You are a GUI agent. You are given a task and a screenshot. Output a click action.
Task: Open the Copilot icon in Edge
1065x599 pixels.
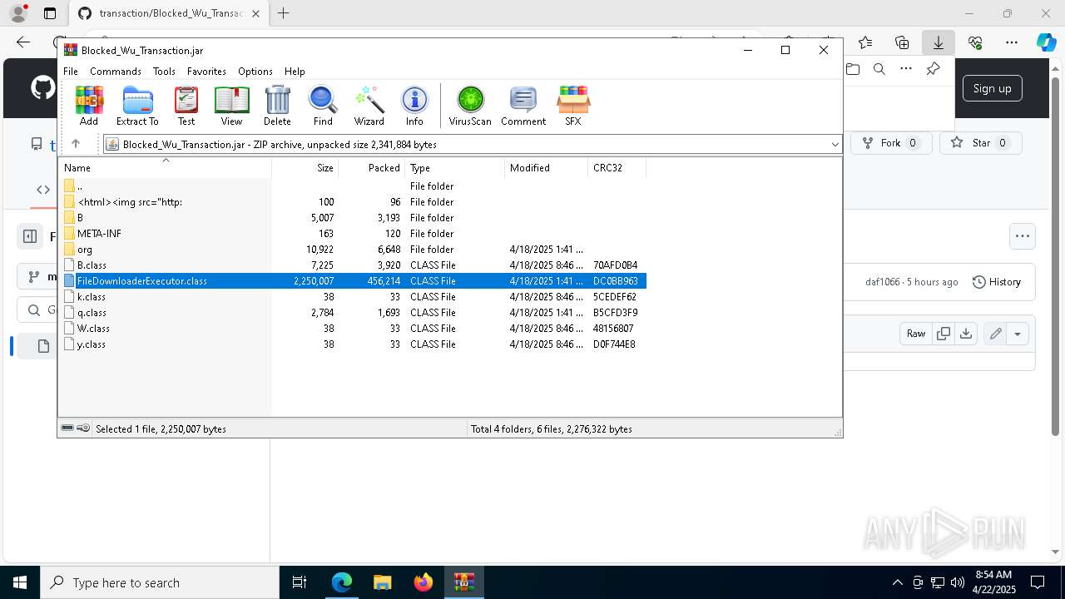pos(1046,42)
